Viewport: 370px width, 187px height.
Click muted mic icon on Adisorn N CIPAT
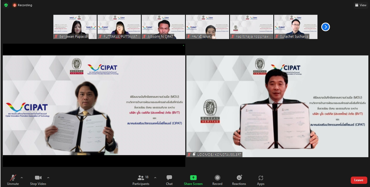(x=145, y=36)
